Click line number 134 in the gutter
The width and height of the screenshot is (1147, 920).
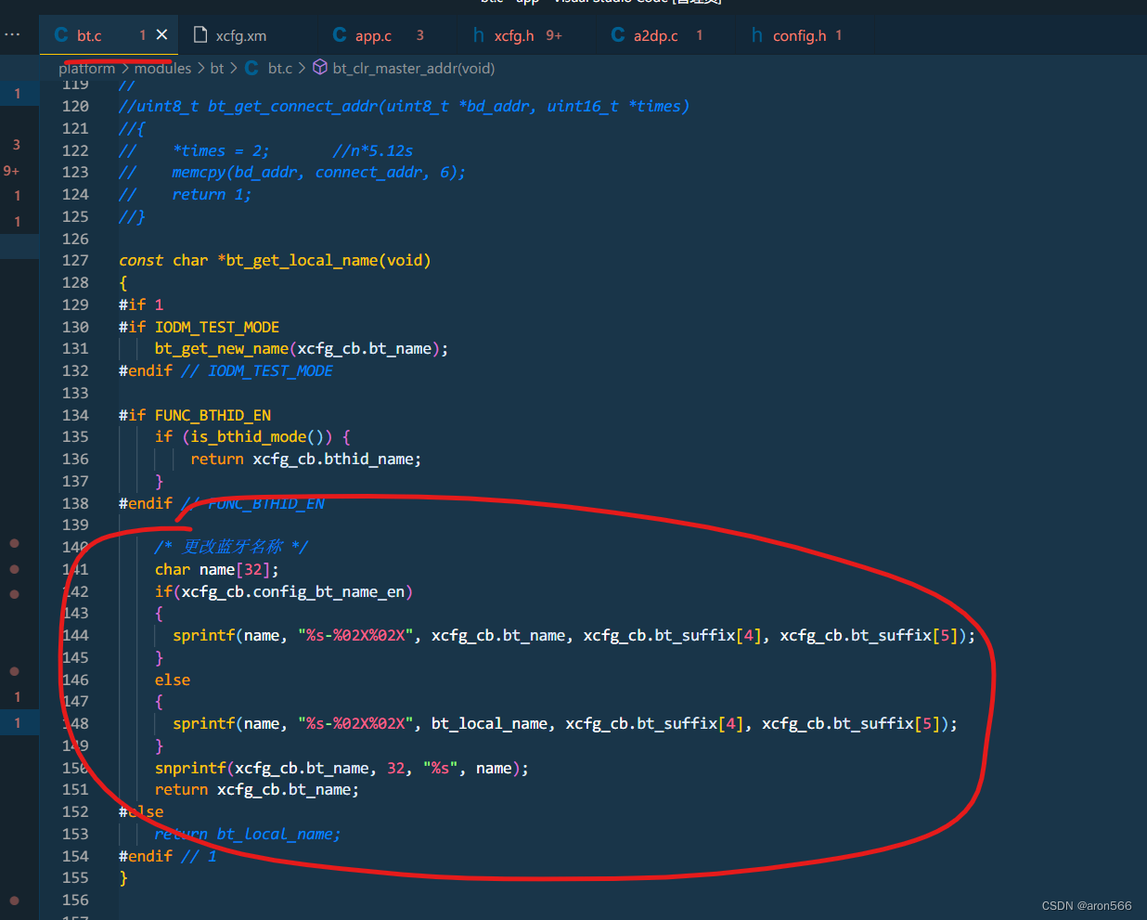click(x=75, y=415)
